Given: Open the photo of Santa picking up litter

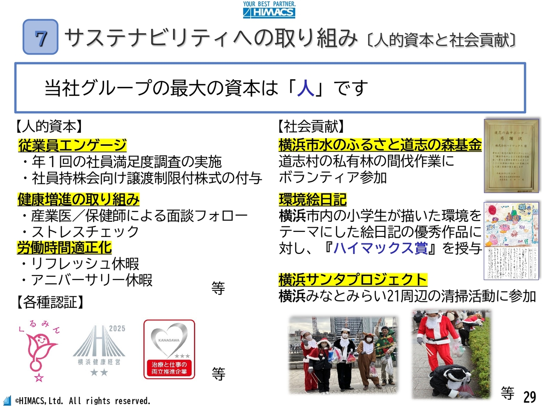Looking at the screenshot, I should [x=451, y=354].
